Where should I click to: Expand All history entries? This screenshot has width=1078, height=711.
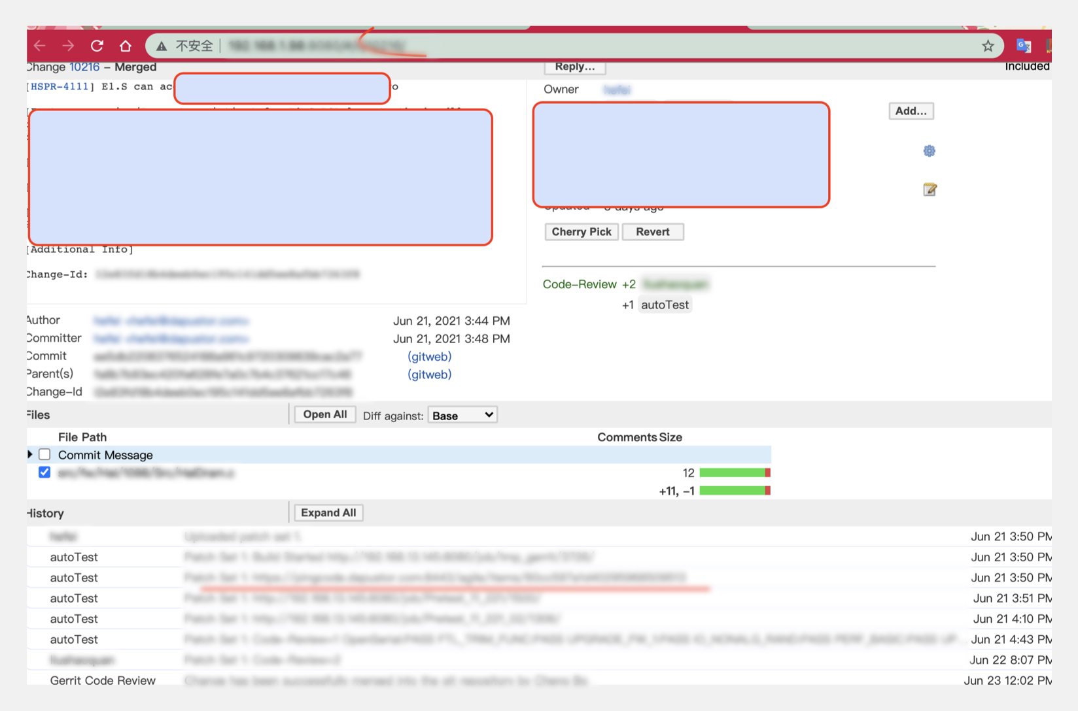328,513
